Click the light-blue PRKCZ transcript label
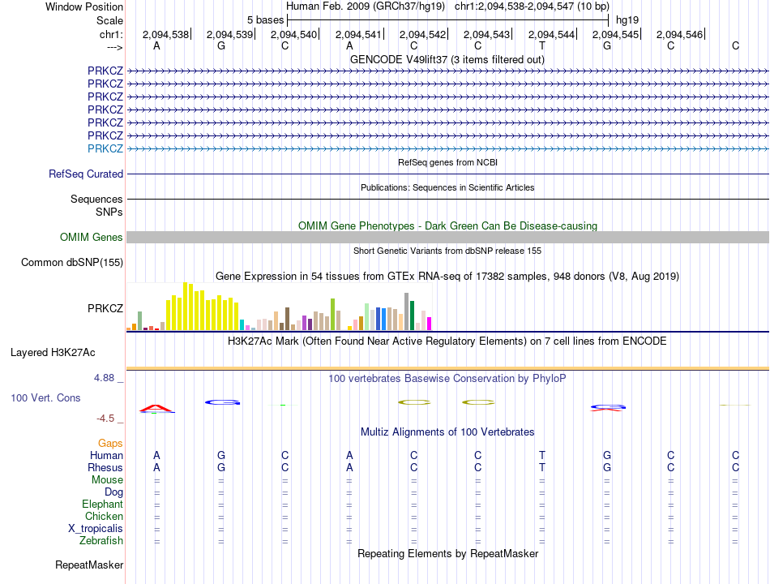 (105, 148)
